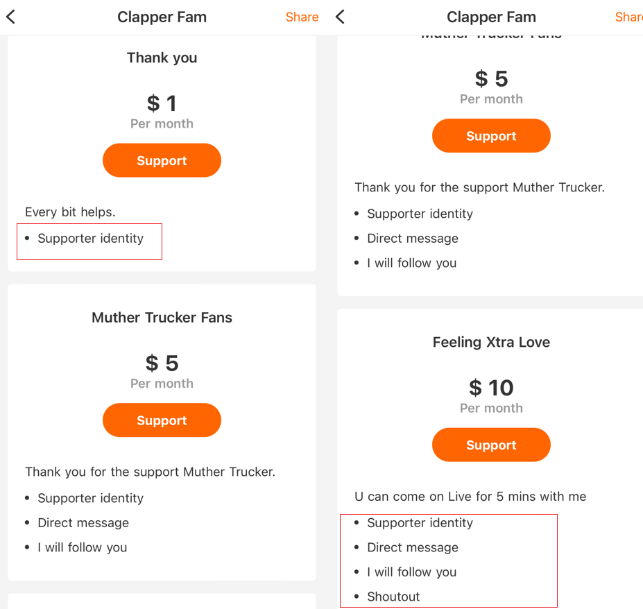The image size is (643, 609).
Task: Click Support on the right screen's $5 tier
Action: pyautogui.click(x=491, y=136)
